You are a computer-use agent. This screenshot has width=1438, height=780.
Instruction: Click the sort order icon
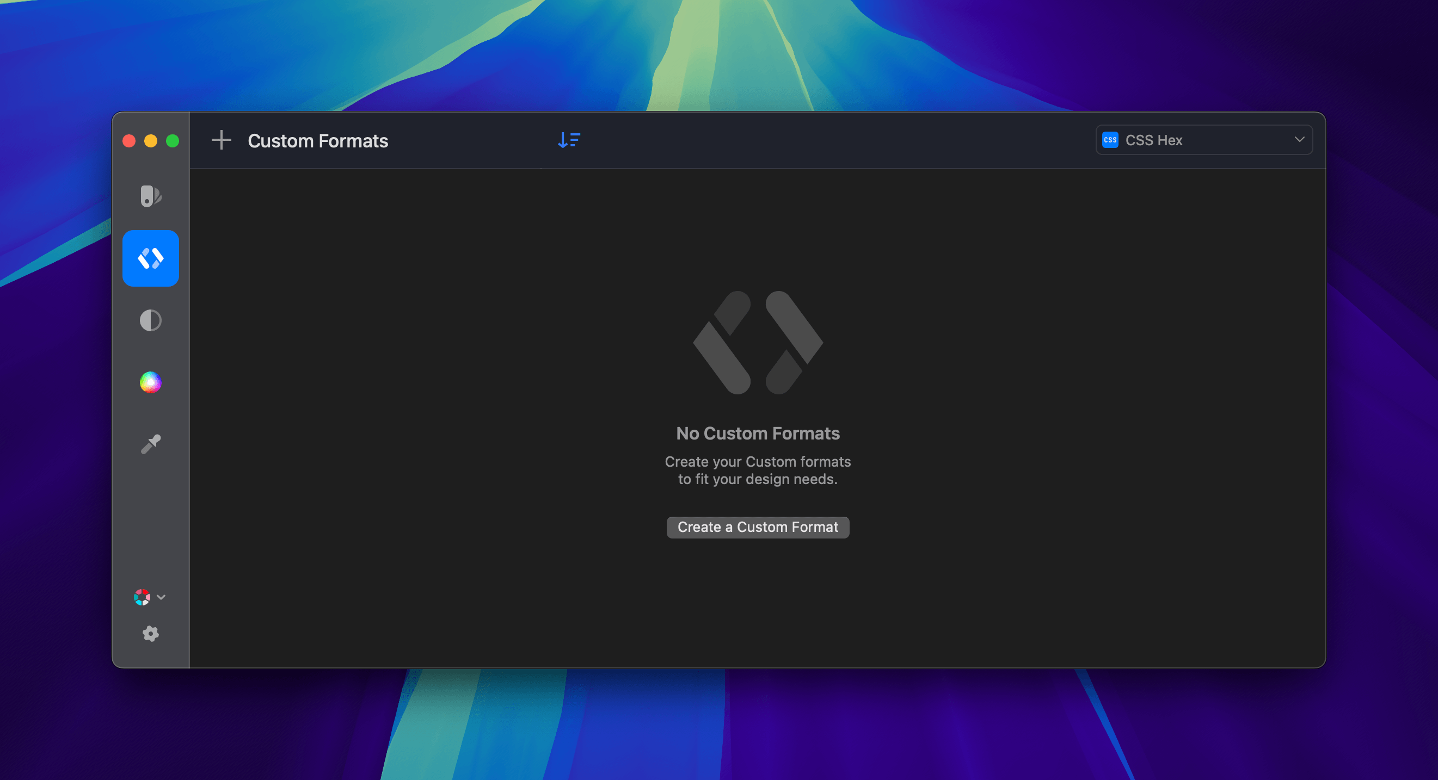(x=569, y=140)
